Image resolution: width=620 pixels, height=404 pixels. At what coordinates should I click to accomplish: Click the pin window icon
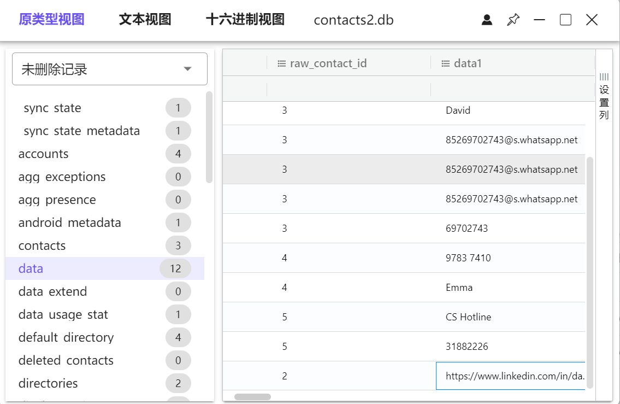[513, 20]
